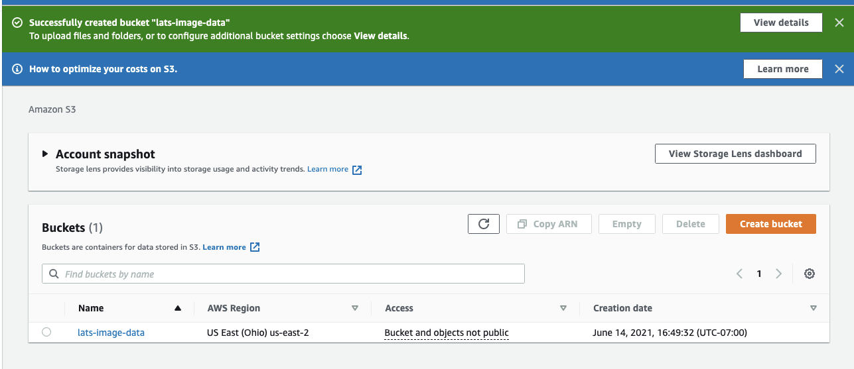Open the lats-image-data bucket link
Viewport: 854px width, 369px height.
coord(111,333)
